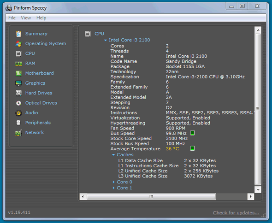Minimize the Piriform Speccy window
The image size is (272, 223).
pyautogui.click(x=231, y=6)
